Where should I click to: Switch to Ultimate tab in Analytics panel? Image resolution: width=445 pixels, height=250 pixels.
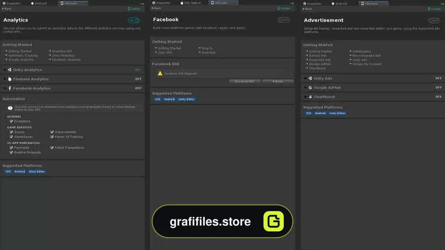(73, 3)
